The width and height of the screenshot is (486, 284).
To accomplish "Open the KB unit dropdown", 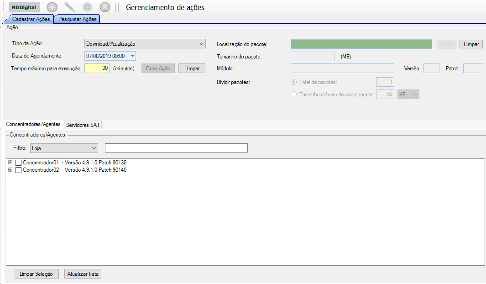I will tap(408, 94).
